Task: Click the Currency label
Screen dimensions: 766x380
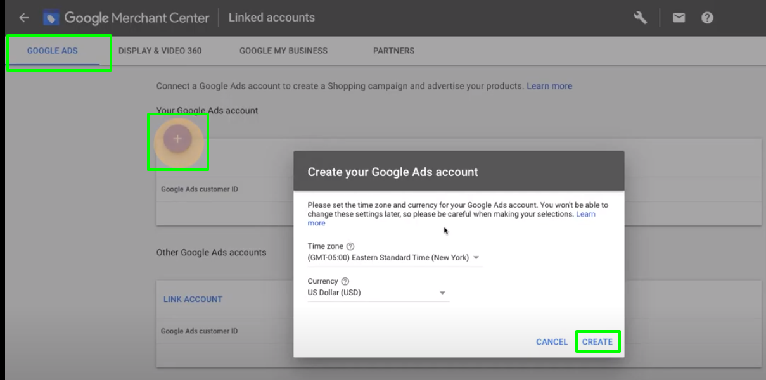Action: click(323, 281)
